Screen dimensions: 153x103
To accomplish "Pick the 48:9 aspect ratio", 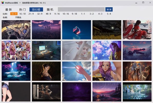I will (48, 14).
